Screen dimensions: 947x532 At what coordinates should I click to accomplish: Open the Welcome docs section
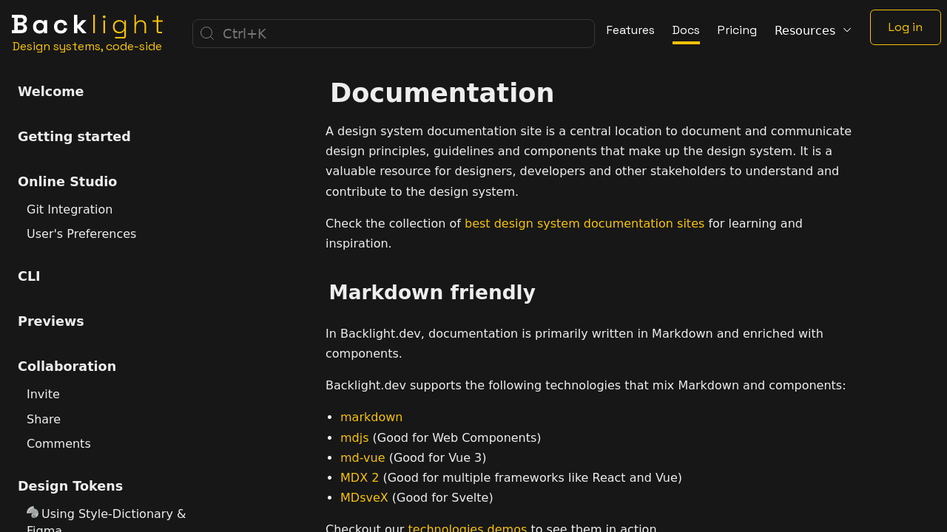tap(51, 92)
